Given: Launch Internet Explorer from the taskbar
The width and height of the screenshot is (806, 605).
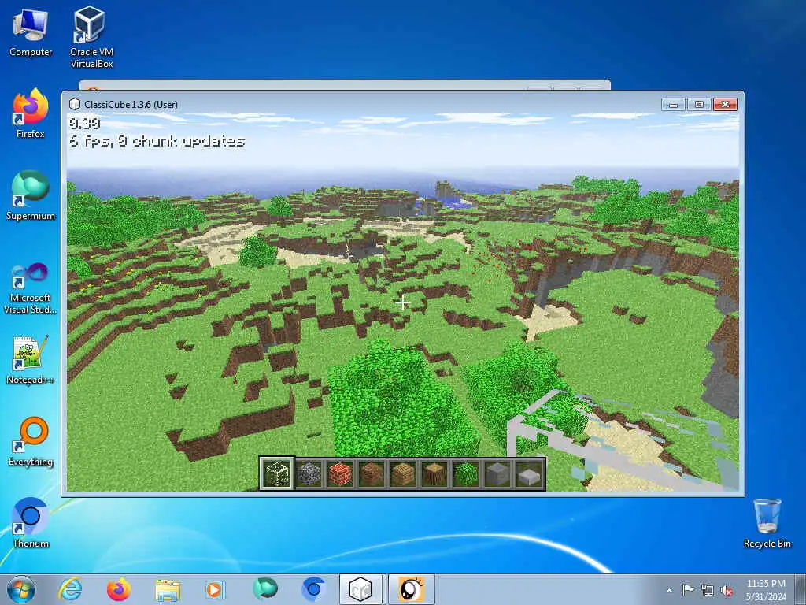Looking at the screenshot, I should tap(70, 589).
